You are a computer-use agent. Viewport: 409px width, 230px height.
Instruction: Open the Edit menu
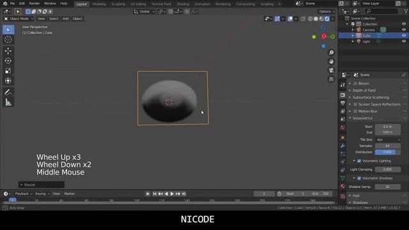pos(22,4)
